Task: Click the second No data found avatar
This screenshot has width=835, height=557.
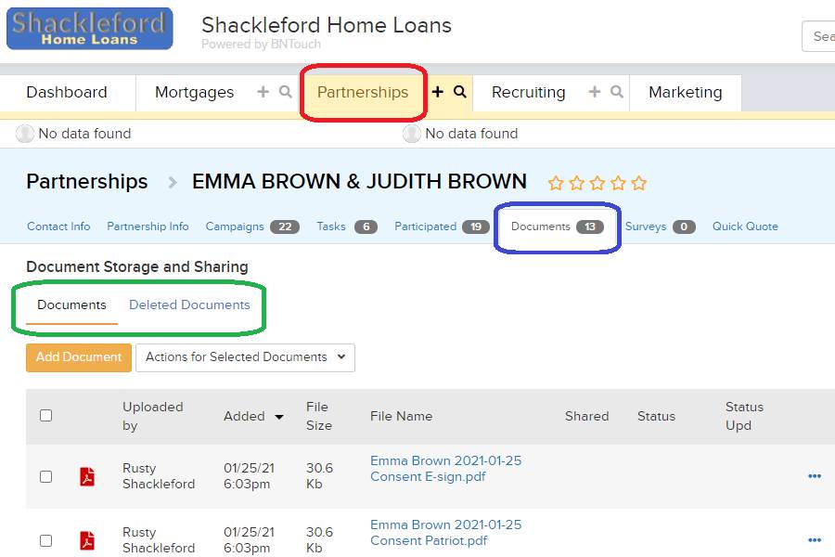Action: click(x=411, y=134)
